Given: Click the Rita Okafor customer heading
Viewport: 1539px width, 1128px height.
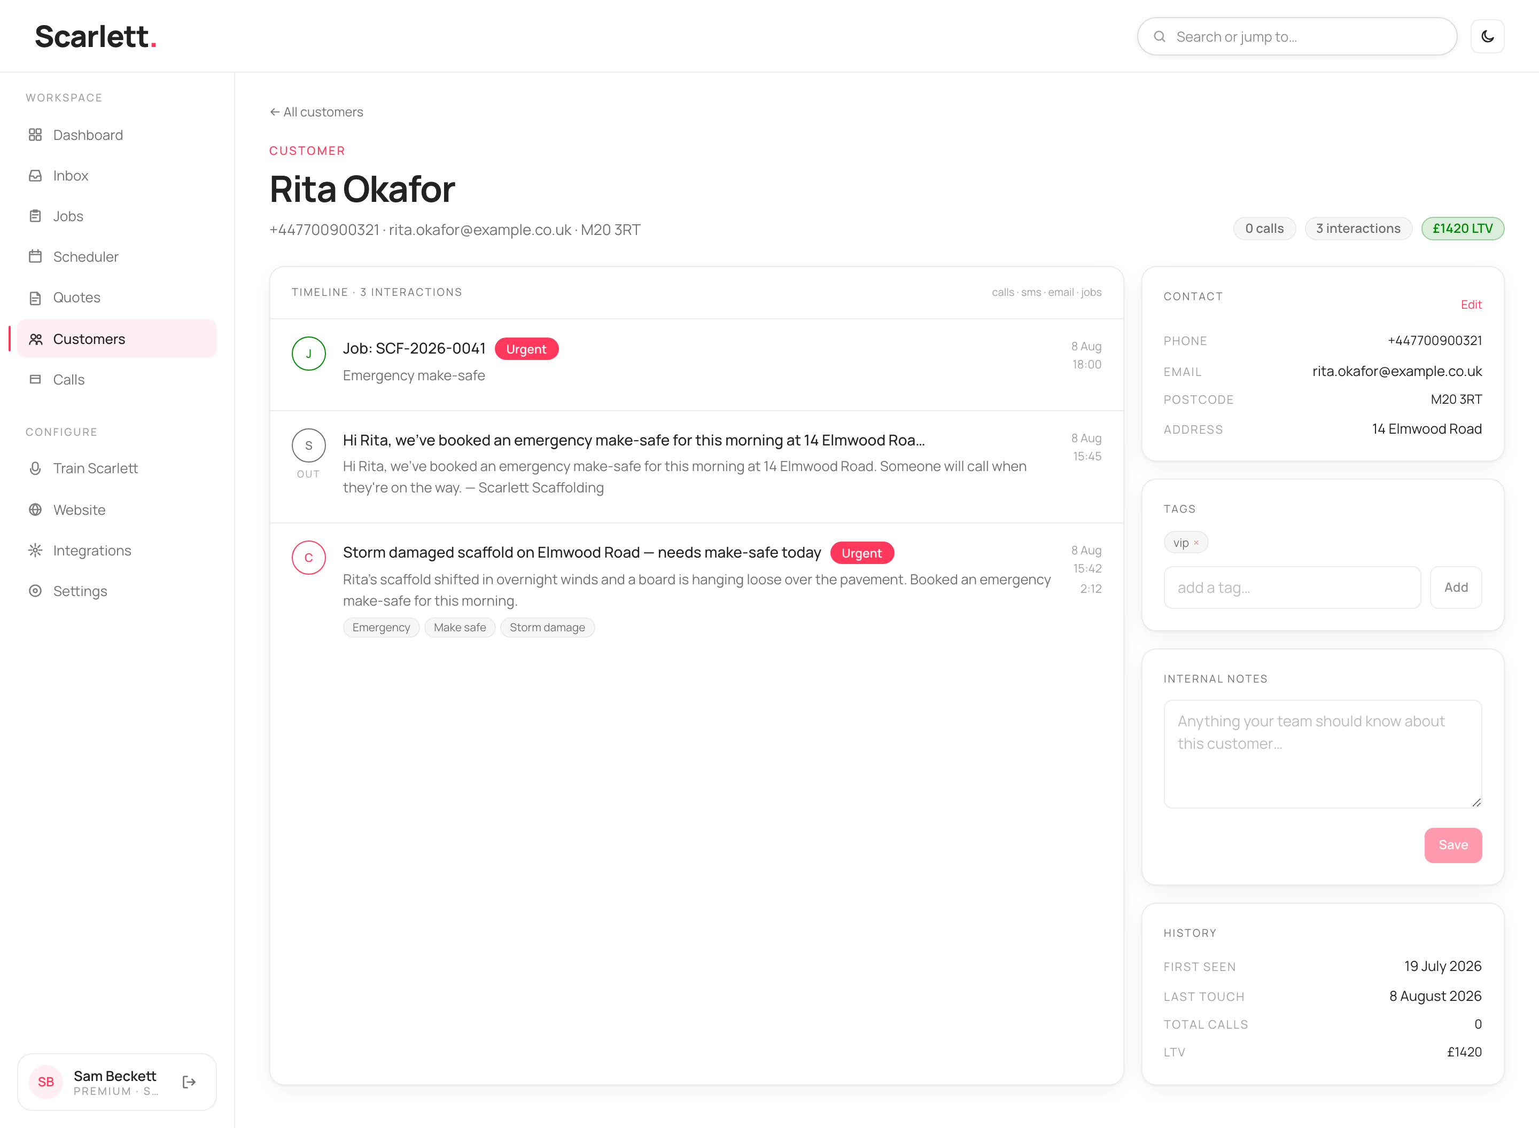Looking at the screenshot, I should click(362, 189).
